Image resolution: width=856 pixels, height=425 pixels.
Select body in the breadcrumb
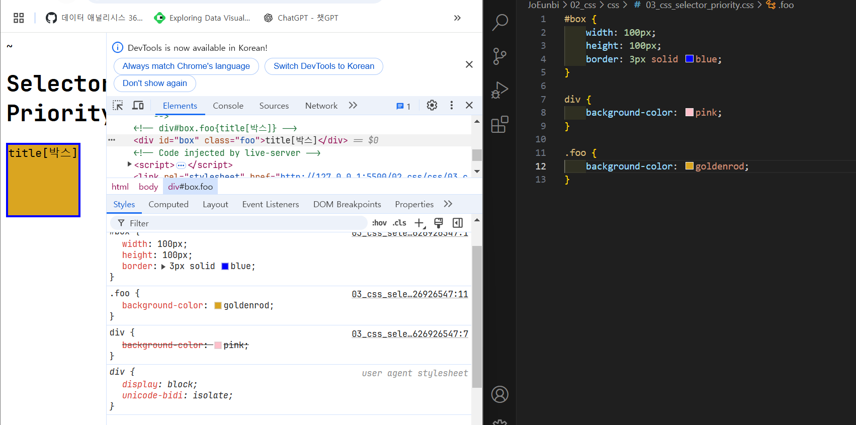click(148, 187)
